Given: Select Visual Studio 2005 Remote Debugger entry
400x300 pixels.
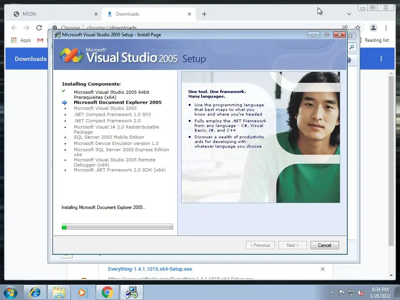Looking at the screenshot, I should (114, 162).
